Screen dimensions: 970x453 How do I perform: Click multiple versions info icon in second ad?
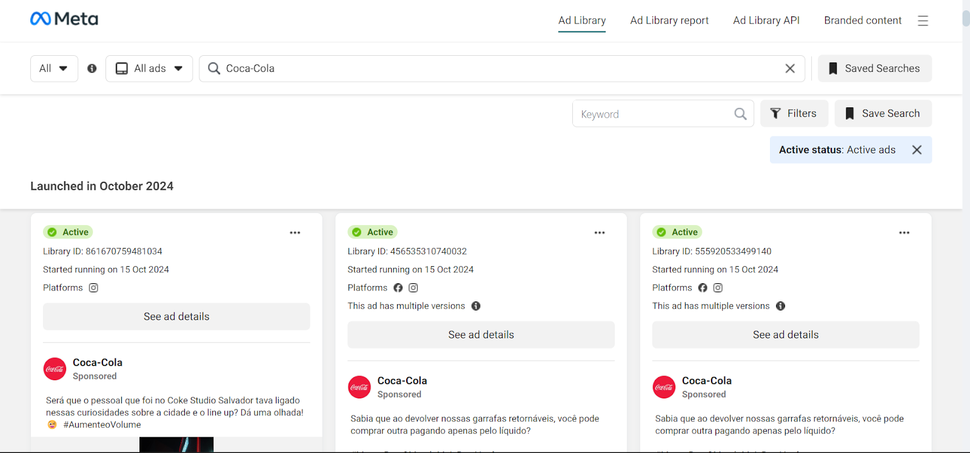click(x=476, y=306)
